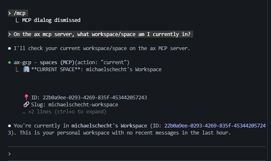Expand the '+2 lines (ctrl+o to expand)' output
271x161 pixels.
(64, 112)
